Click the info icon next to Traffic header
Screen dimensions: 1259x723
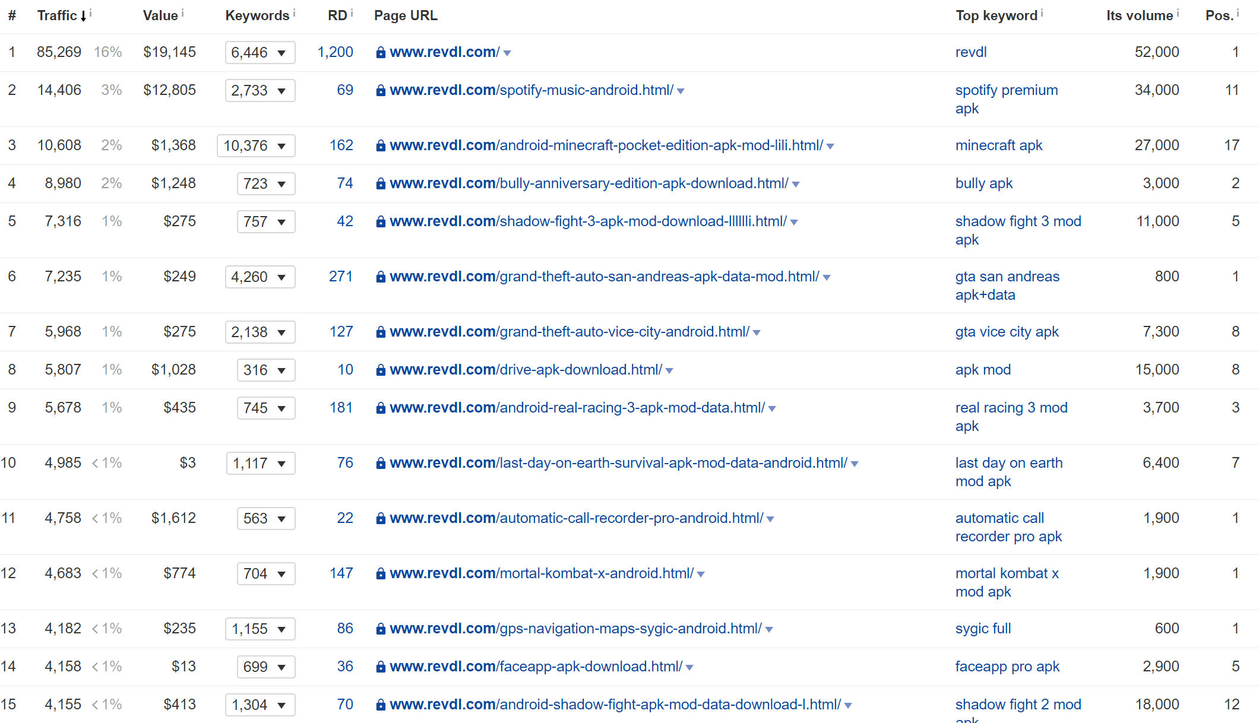coord(90,12)
